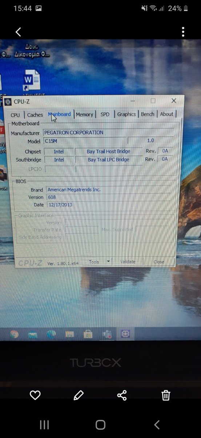Tap the Android recent apps button
Image resolution: width=201 pixels, height=438 pixels.
point(44,424)
